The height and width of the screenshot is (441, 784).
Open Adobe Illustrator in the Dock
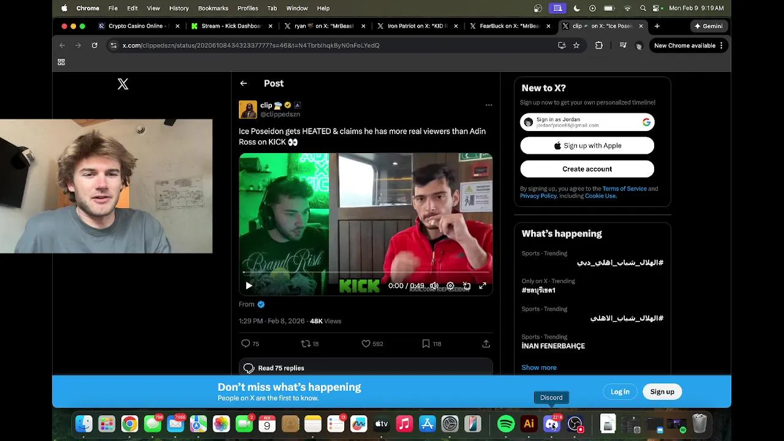coord(529,424)
